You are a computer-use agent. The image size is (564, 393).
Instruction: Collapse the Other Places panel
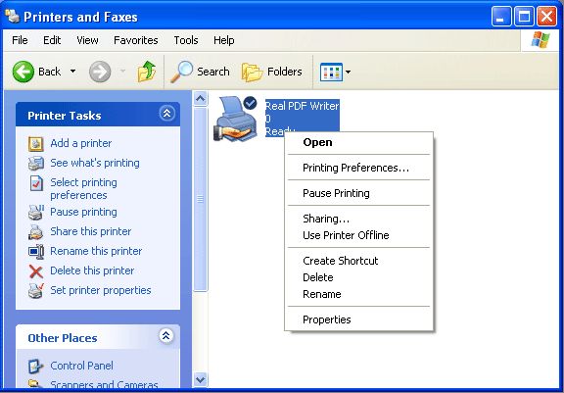coord(165,336)
